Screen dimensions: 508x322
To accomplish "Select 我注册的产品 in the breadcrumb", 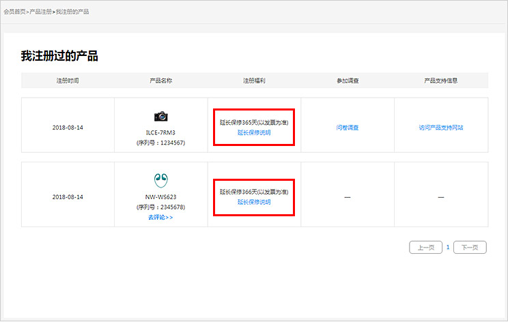I will 72,12.
